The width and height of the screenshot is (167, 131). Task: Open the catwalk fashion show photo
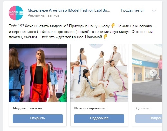click(x=38, y=73)
